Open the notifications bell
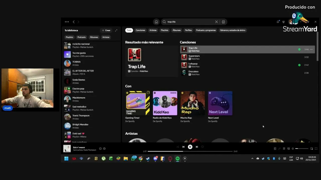Screen dimensions: 321x180 (278, 22)
